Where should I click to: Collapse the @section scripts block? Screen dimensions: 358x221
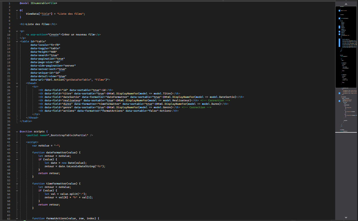click(17, 132)
